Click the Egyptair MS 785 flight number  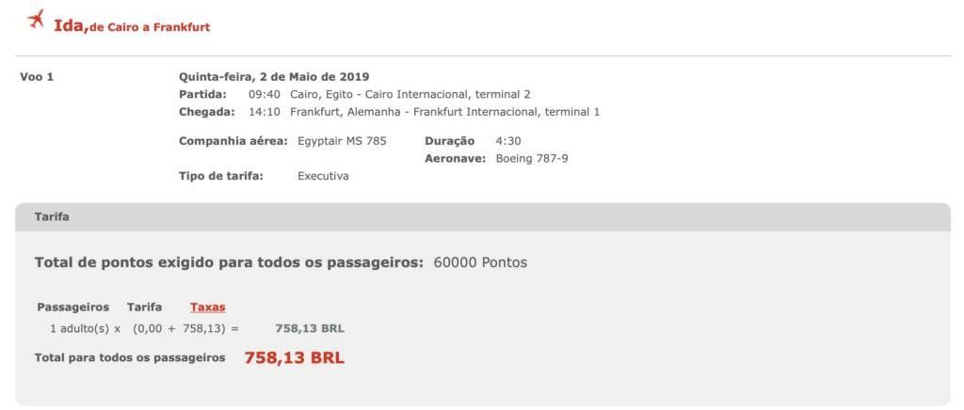(343, 141)
